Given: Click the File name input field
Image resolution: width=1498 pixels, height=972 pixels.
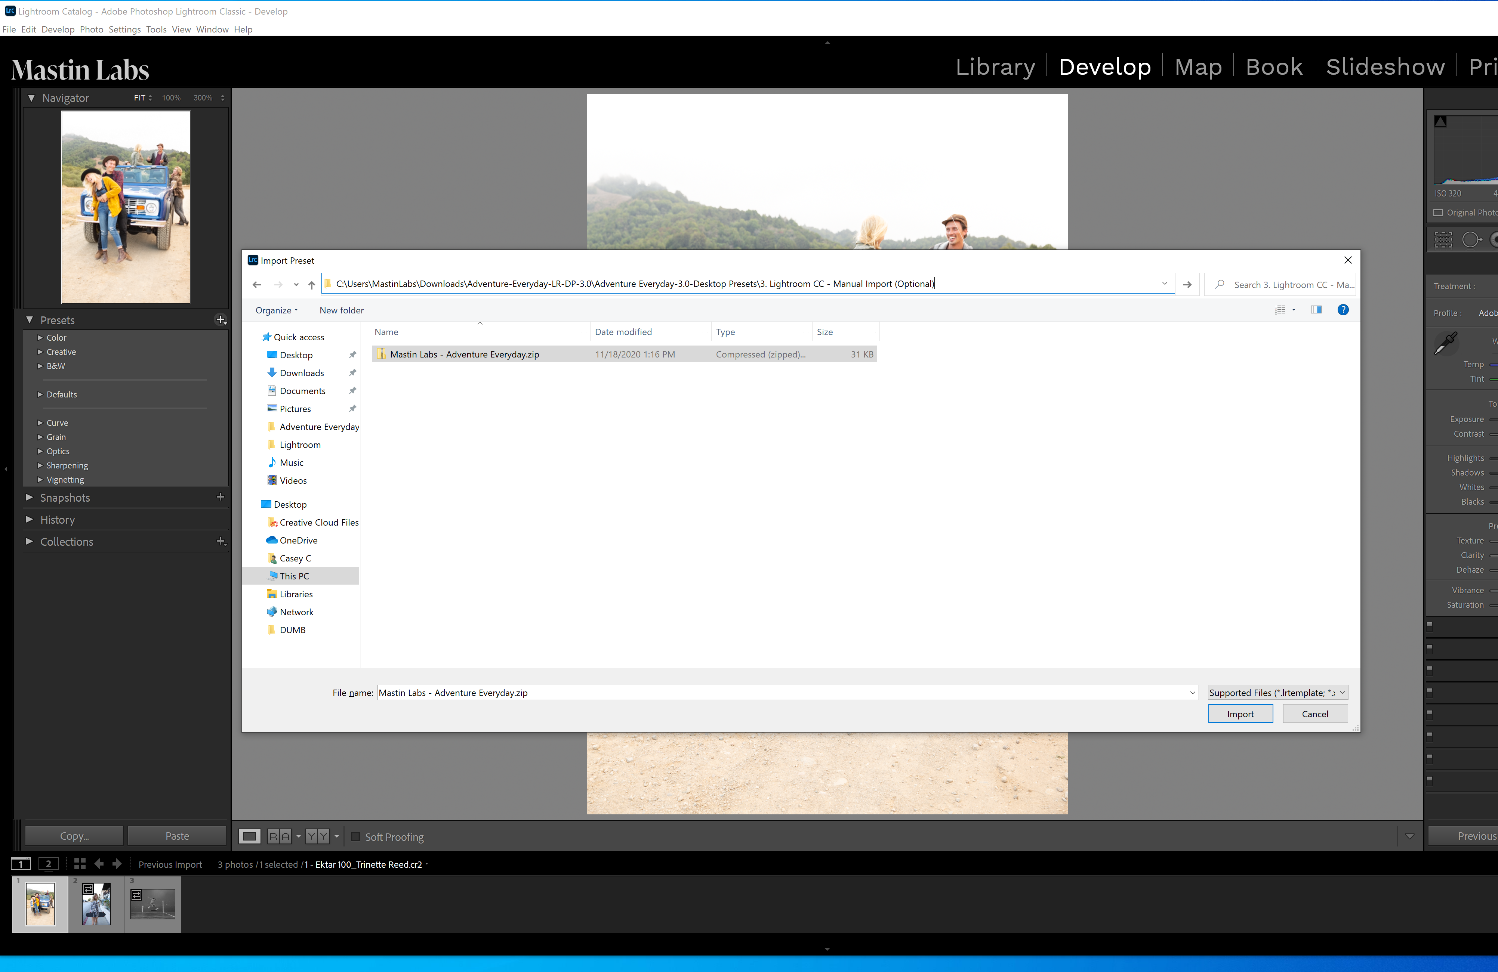Looking at the screenshot, I should click(787, 693).
